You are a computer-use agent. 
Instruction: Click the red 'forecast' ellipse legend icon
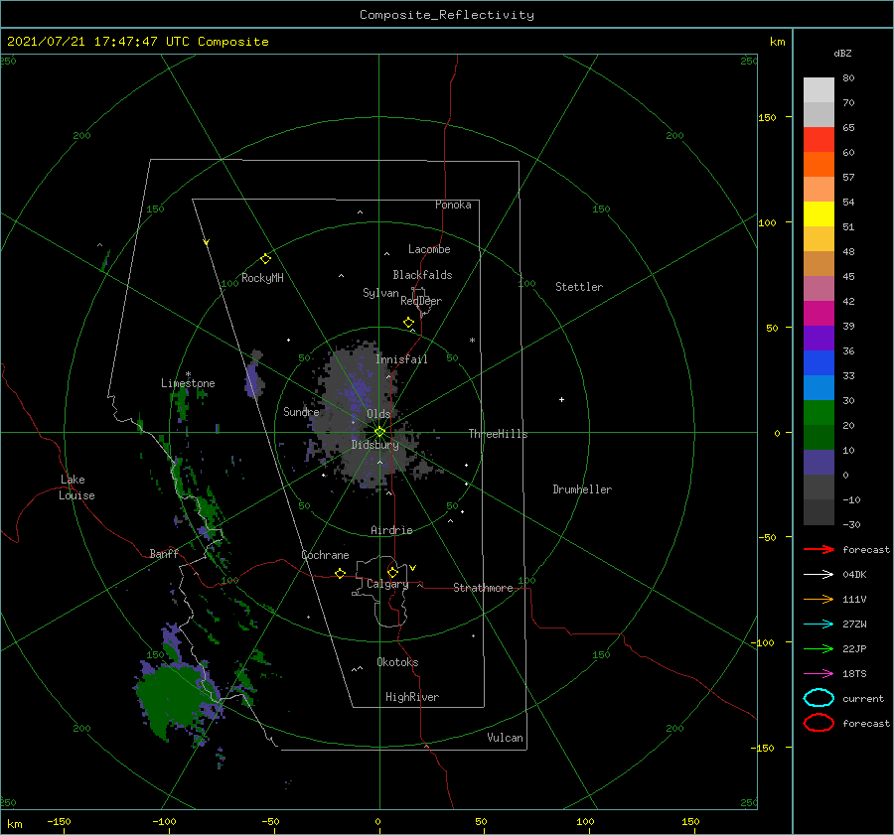[819, 722]
